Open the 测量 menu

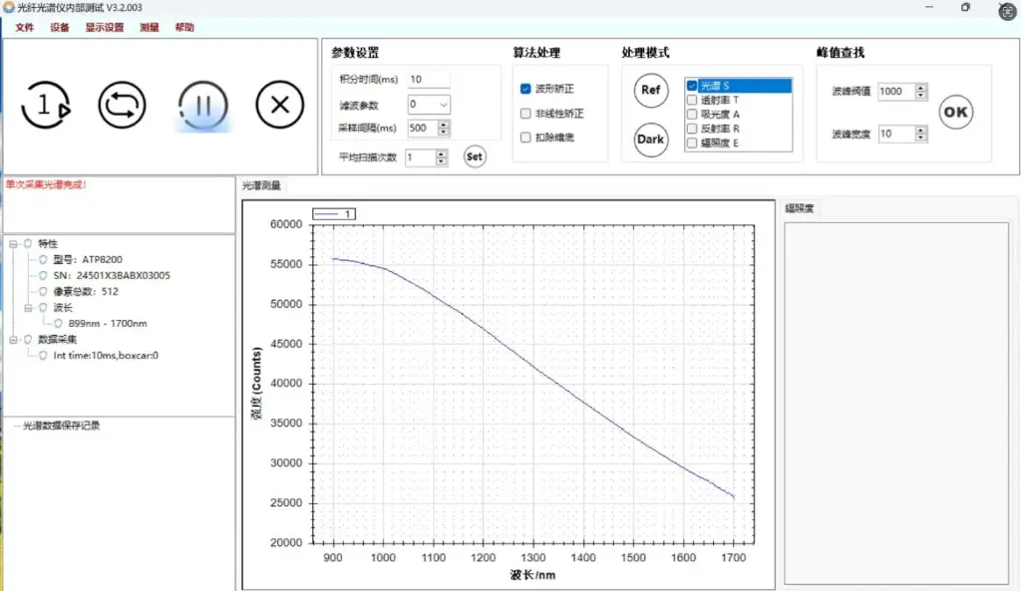150,27
